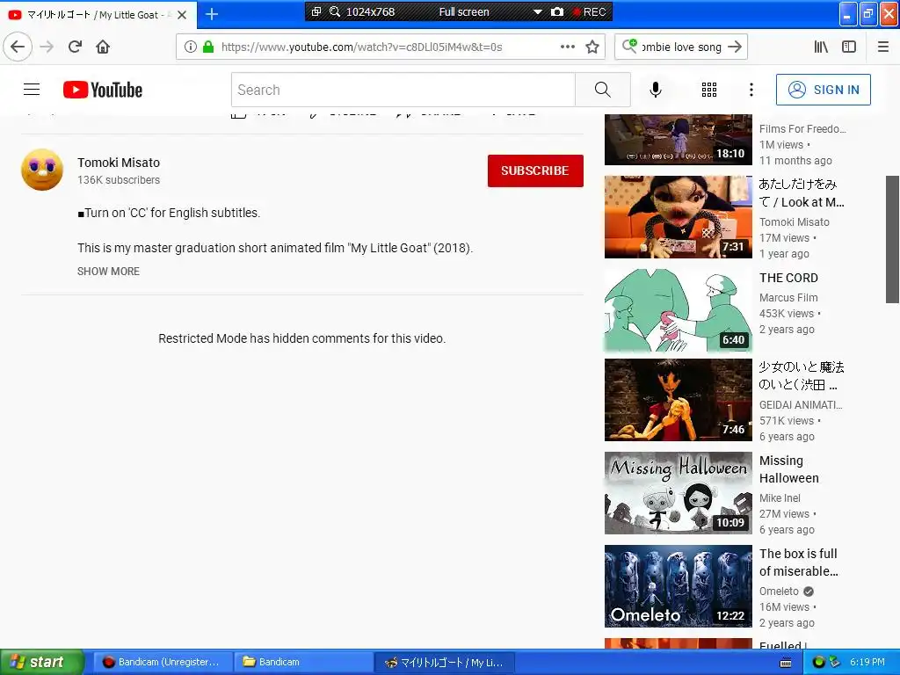Click the green padlock security icon
Viewport: 900px width, 675px height.
coord(208,47)
